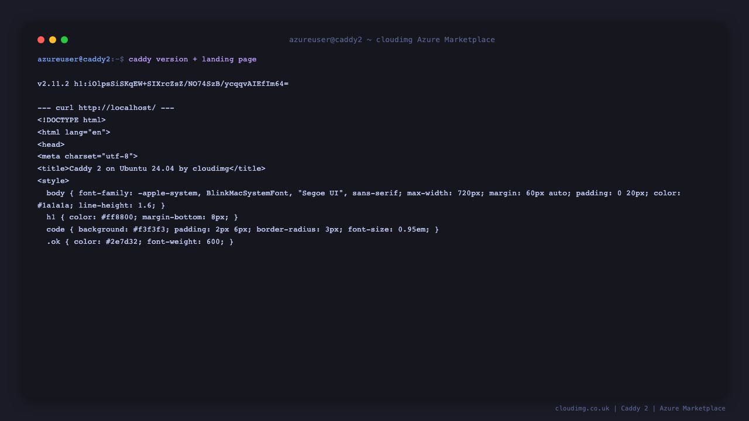Image resolution: width=749 pixels, height=421 pixels.
Task: Click the <meta charset="utf-8"> line
Action: [x=88, y=157]
